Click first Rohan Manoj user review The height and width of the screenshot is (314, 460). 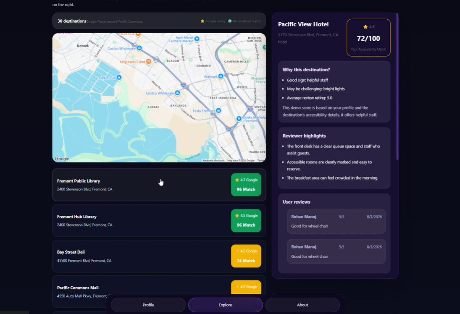pos(336,221)
